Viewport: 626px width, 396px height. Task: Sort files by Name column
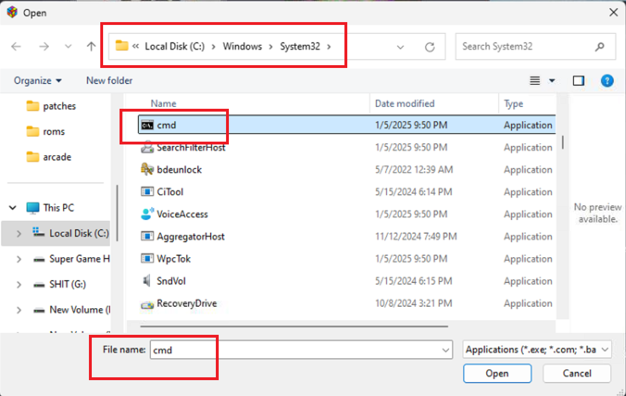163,104
